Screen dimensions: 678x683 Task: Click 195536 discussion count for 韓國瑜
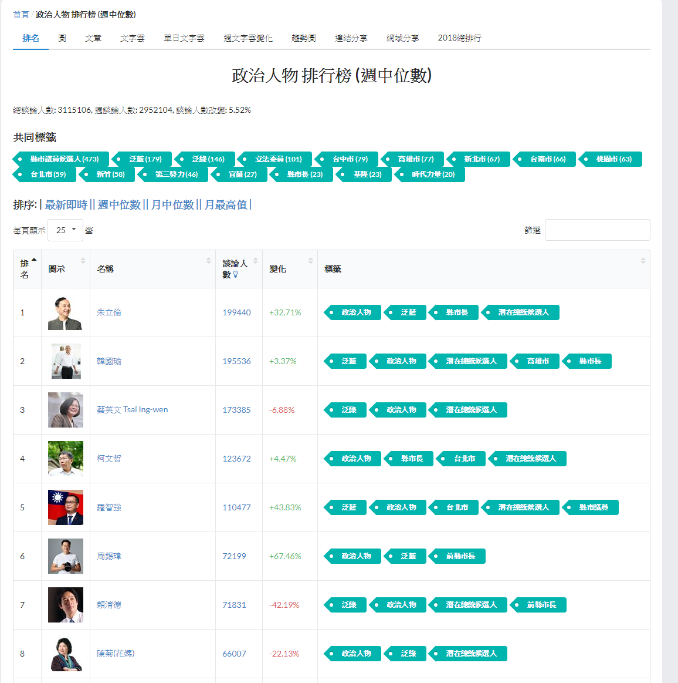(236, 361)
